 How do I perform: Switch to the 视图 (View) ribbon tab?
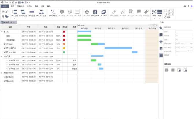pos(43,6)
